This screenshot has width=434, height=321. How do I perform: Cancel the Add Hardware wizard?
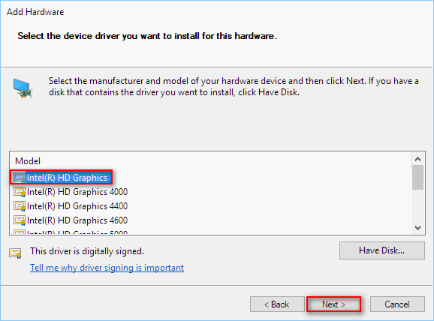(x=397, y=304)
